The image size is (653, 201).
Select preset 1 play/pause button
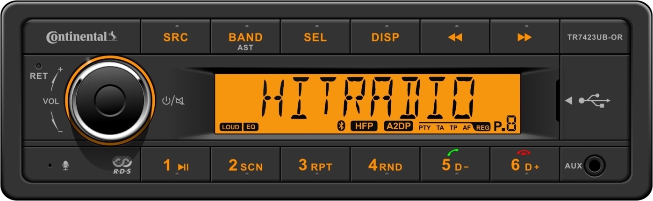[176, 165]
